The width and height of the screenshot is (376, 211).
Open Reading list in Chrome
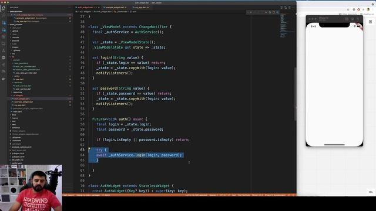tap(367, 14)
